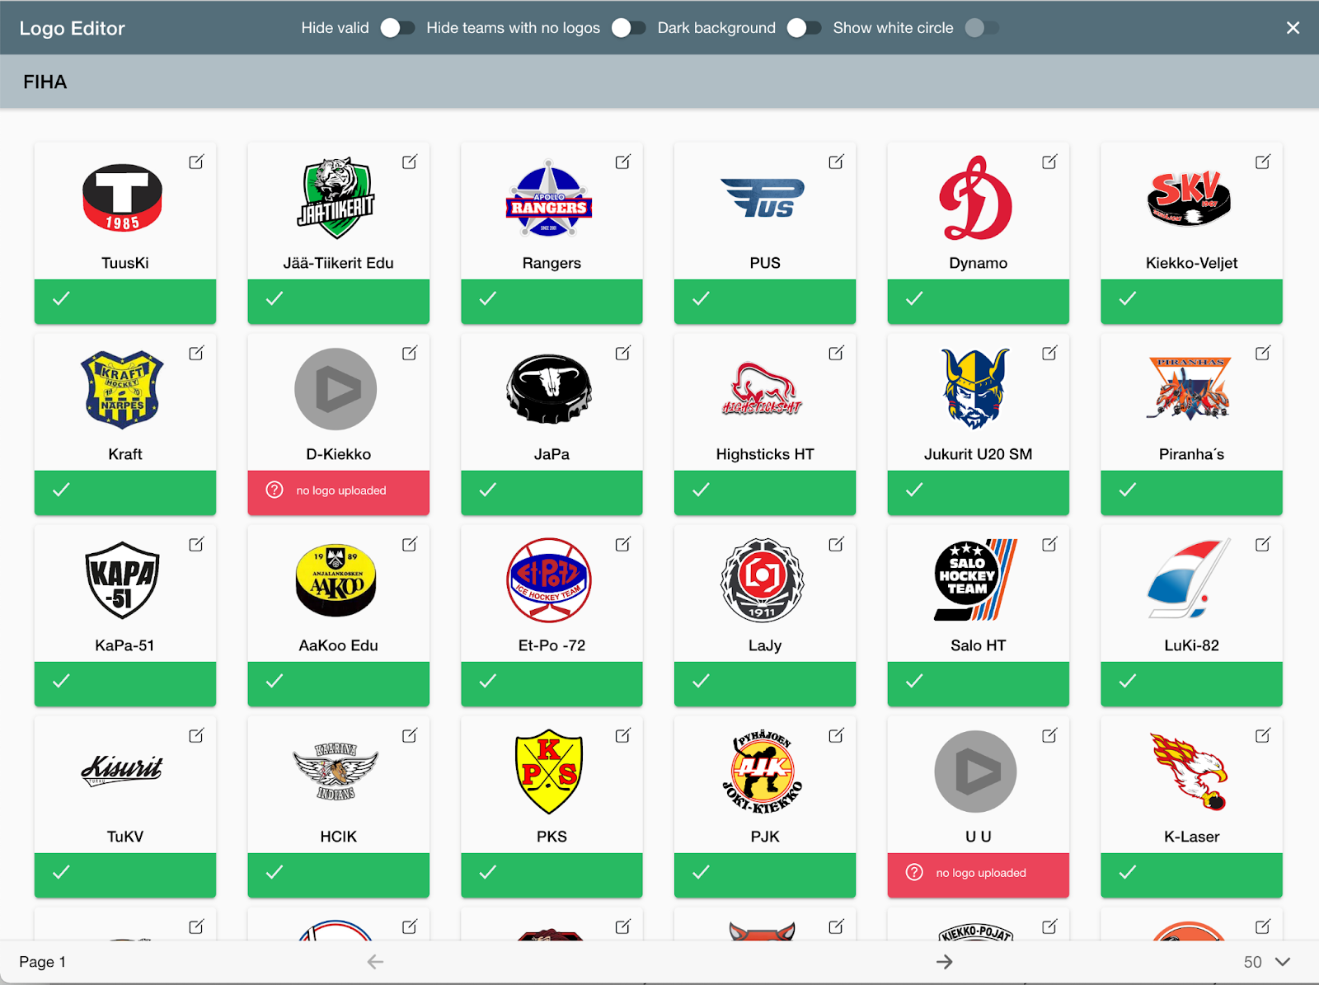
Task: Click the HCIK team name
Action: point(338,837)
